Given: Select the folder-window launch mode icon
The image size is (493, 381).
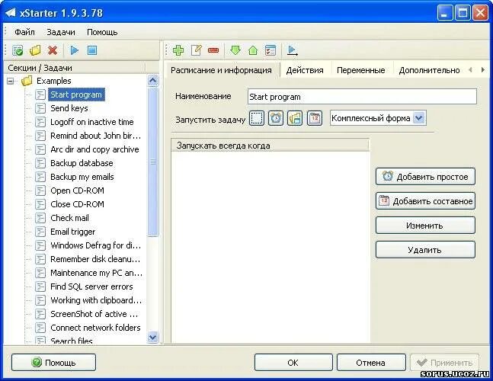Looking at the screenshot, I should point(295,119).
